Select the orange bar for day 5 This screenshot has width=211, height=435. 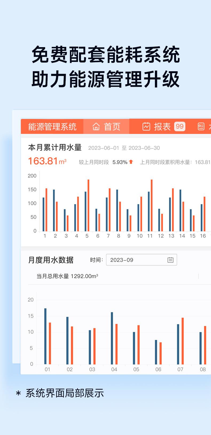coord(88,205)
